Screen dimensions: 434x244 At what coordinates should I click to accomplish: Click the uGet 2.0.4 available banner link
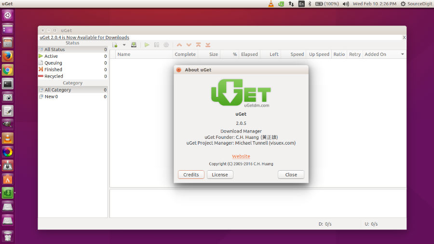click(x=84, y=38)
